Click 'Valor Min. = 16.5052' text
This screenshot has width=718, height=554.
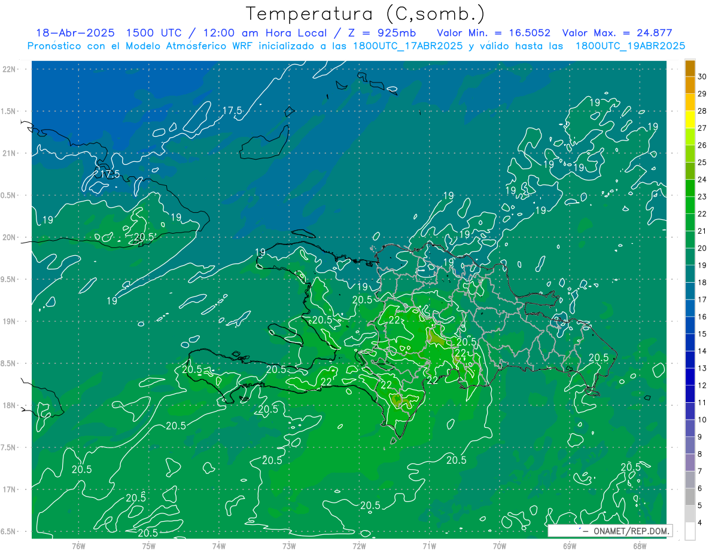point(494,33)
